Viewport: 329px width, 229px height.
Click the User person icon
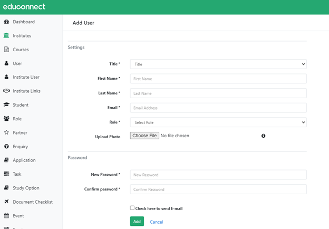click(x=6, y=63)
